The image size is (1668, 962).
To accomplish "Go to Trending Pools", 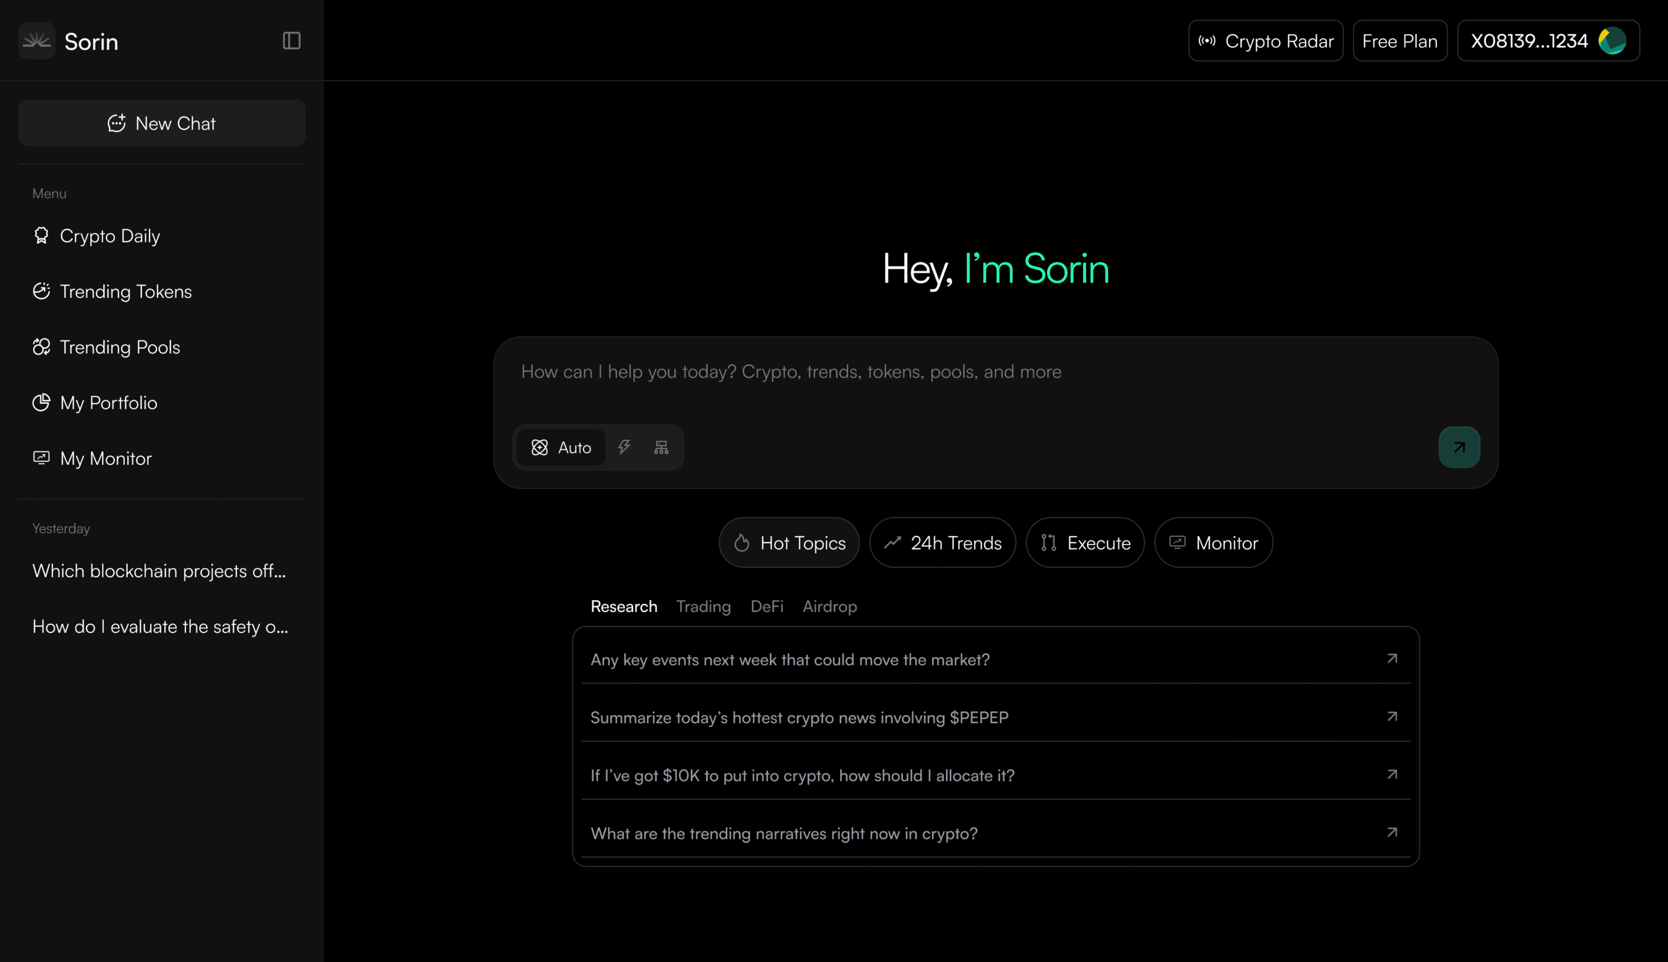I will pos(120,347).
